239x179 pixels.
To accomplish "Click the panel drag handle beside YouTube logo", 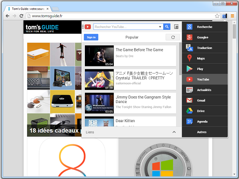I will 83,27.
